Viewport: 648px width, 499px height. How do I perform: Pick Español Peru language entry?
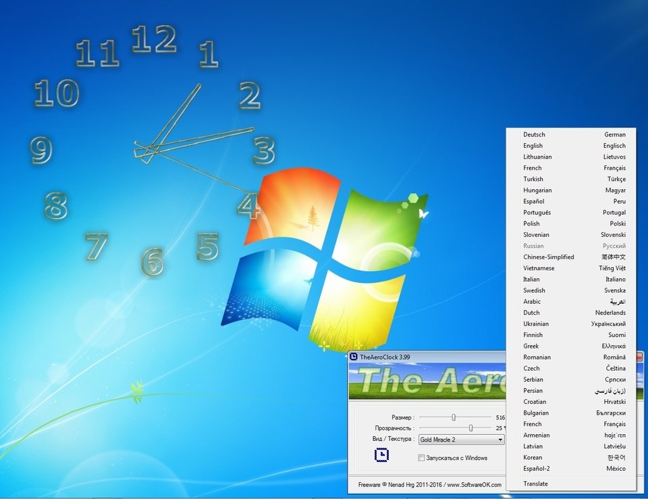[571, 201]
